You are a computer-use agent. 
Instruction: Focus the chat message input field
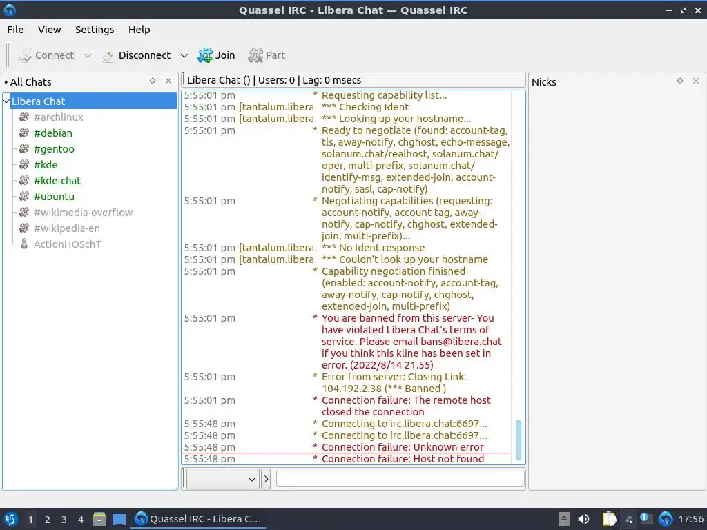pos(400,479)
